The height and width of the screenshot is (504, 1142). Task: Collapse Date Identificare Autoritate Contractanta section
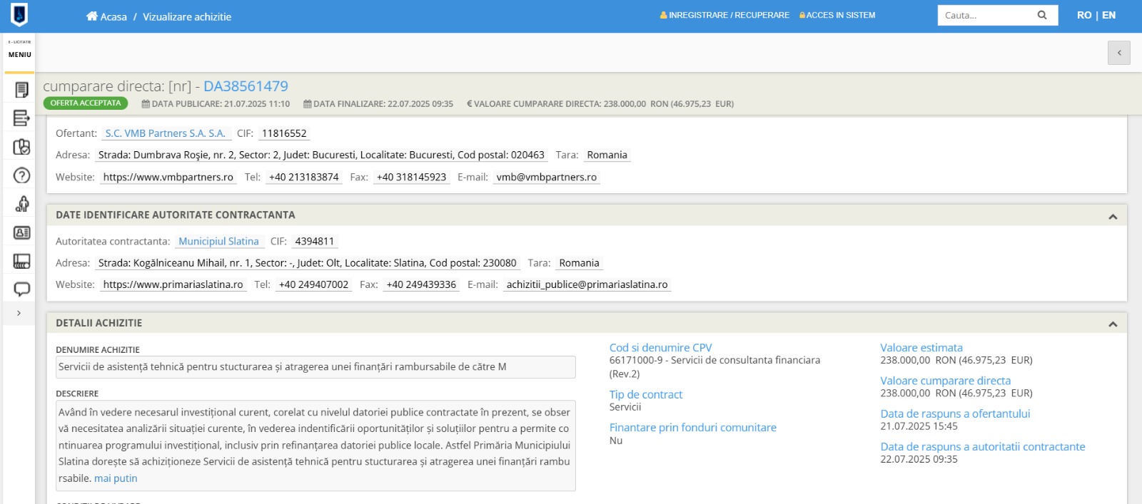pyautogui.click(x=1113, y=216)
